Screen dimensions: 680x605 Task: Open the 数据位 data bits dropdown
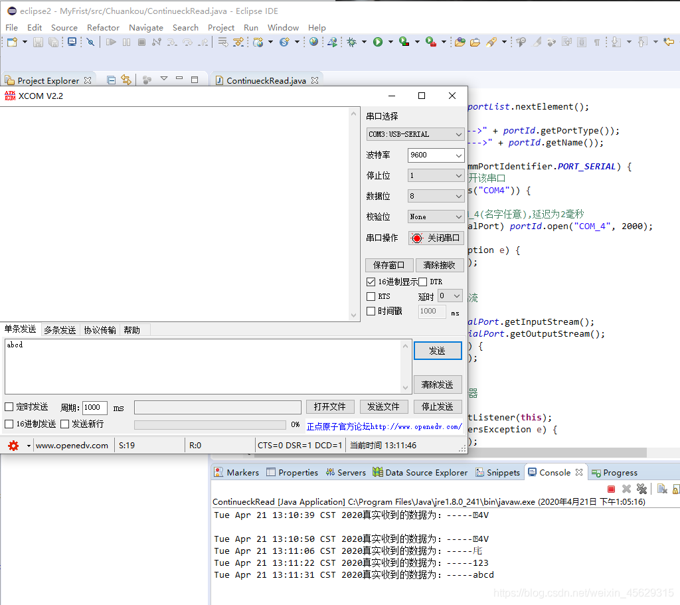(x=436, y=196)
